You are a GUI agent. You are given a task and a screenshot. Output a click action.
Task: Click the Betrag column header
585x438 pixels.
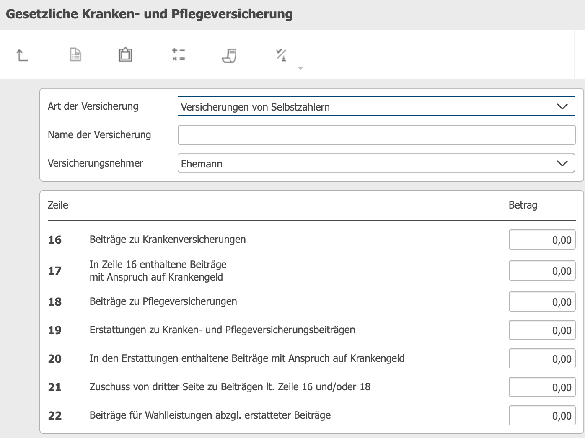click(523, 205)
